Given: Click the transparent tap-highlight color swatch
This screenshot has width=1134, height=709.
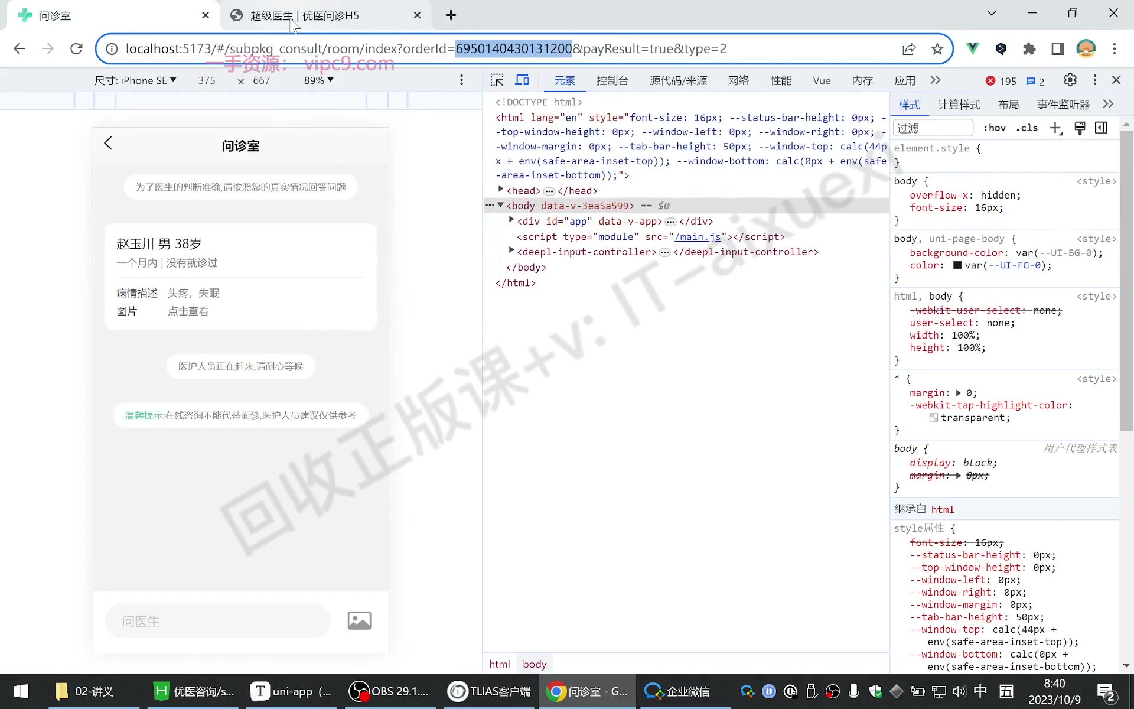Looking at the screenshot, I should point(933,418).
